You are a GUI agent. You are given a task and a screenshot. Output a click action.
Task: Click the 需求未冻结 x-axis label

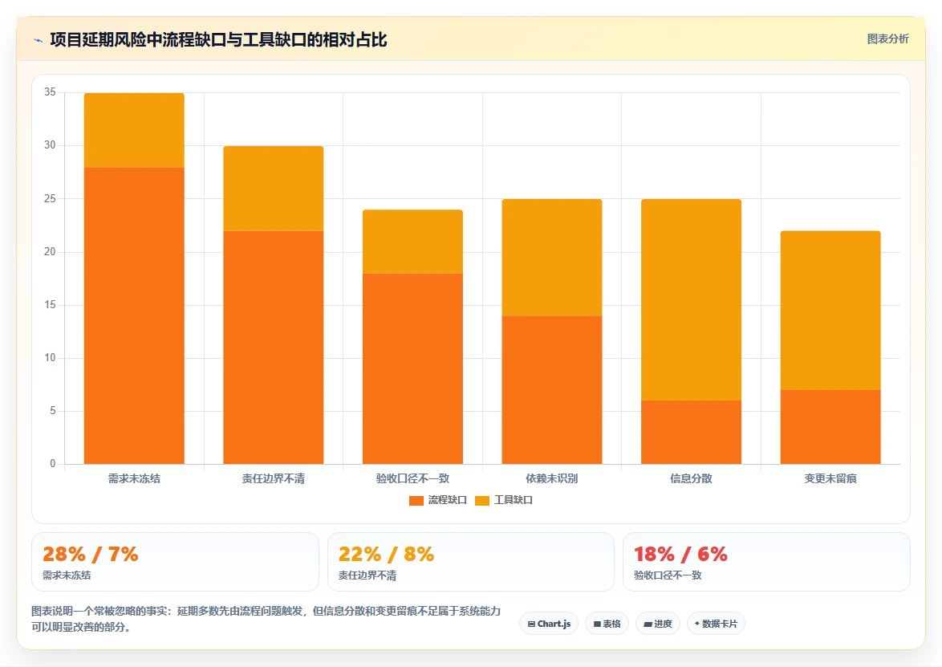[x=134, y=479]
